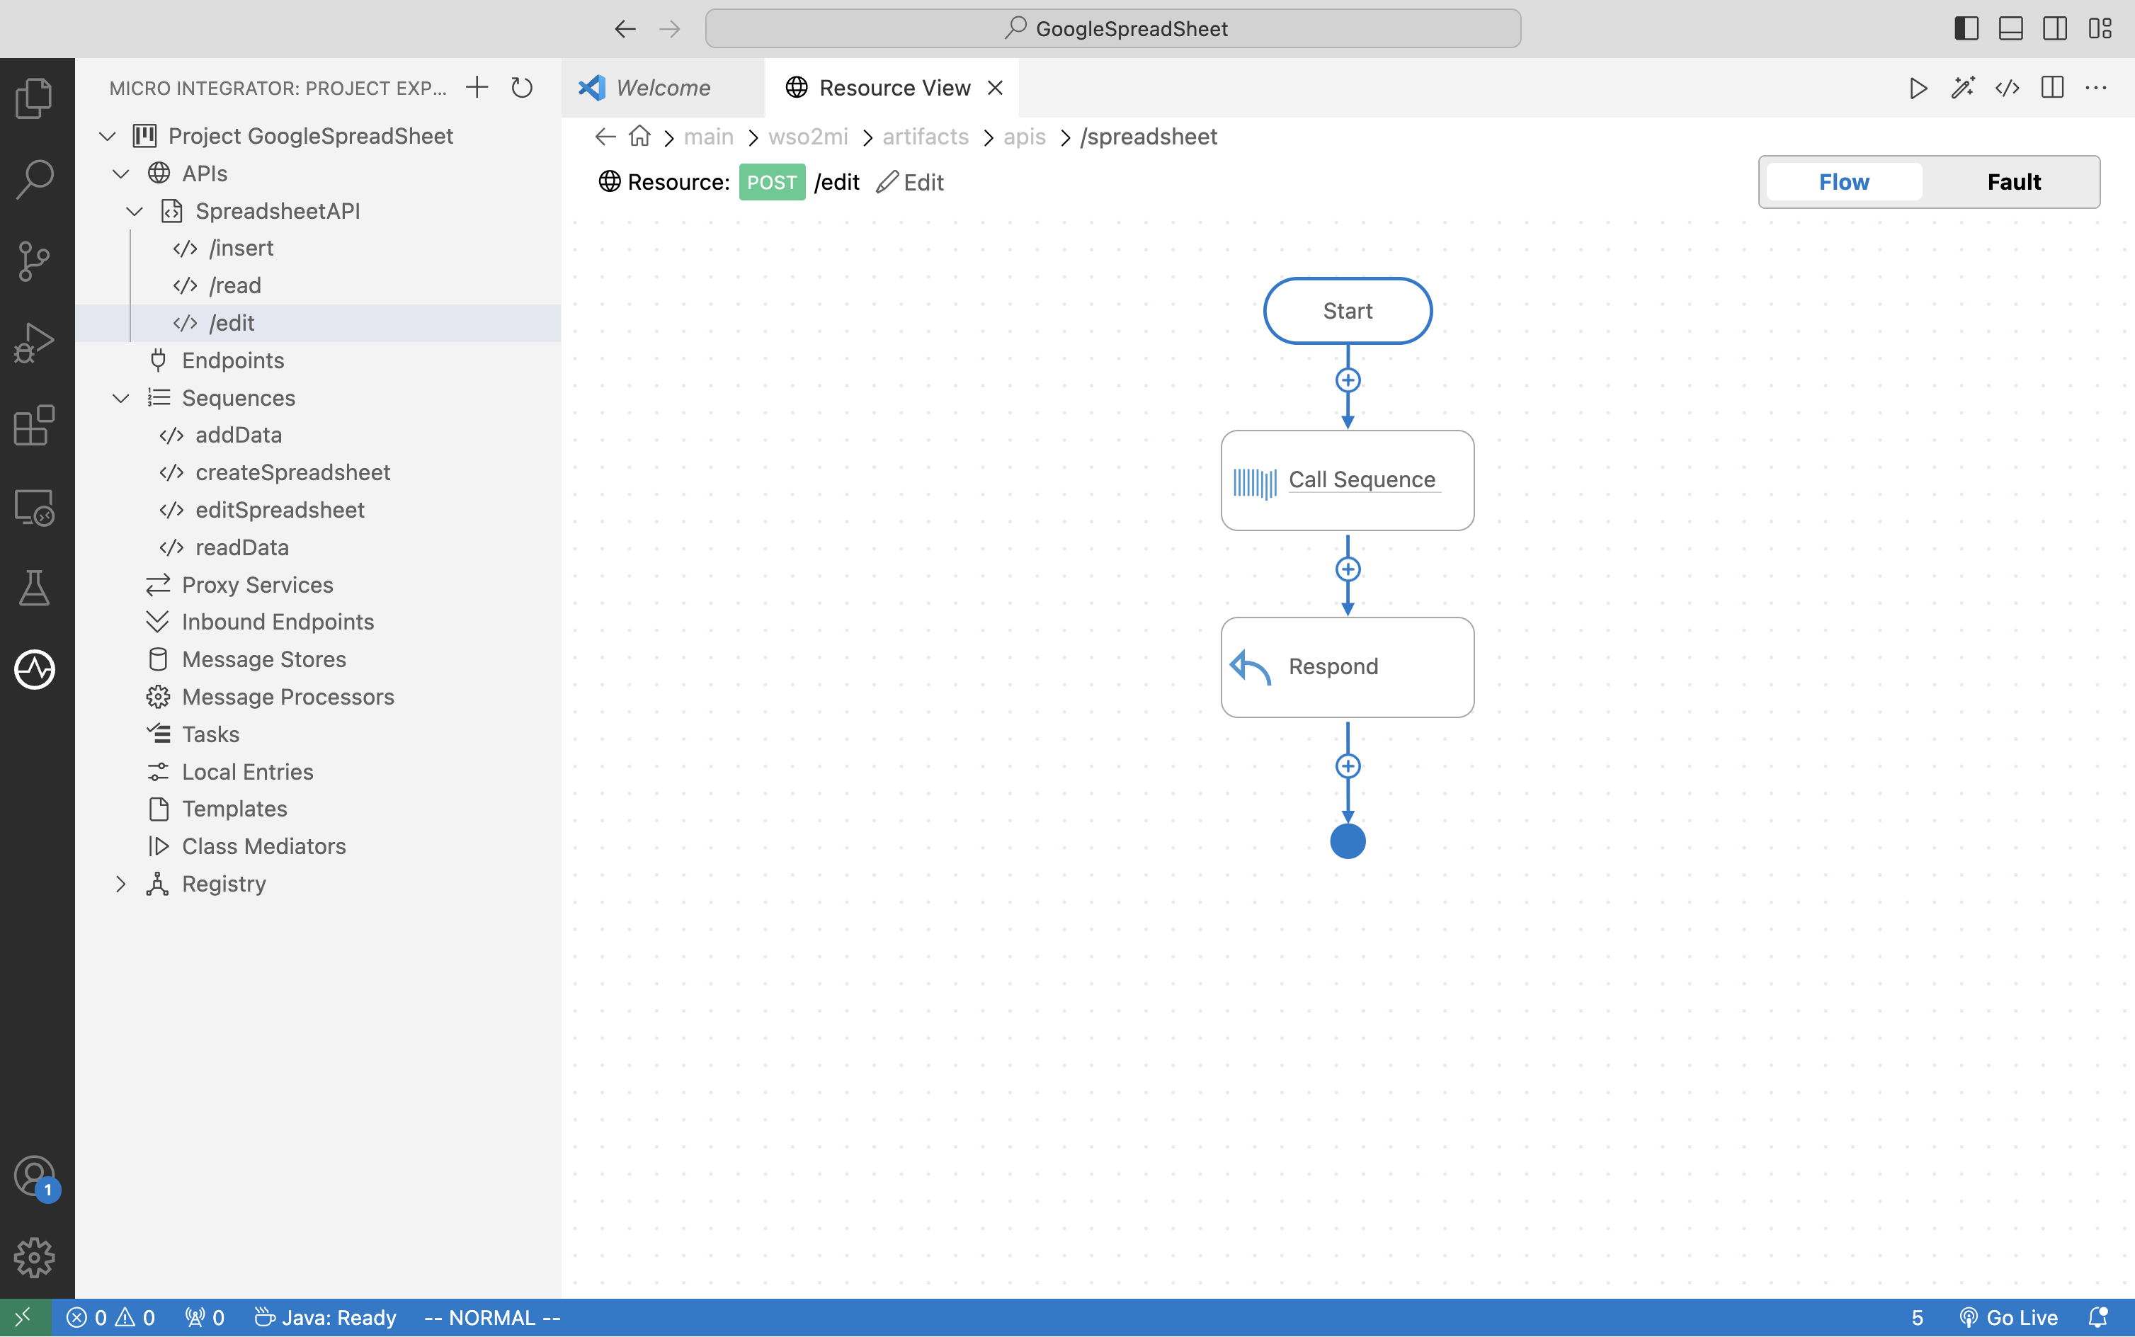Navigate back in title bar
The height and width of the screenshot is (1337, 2135).
[625, 29]
